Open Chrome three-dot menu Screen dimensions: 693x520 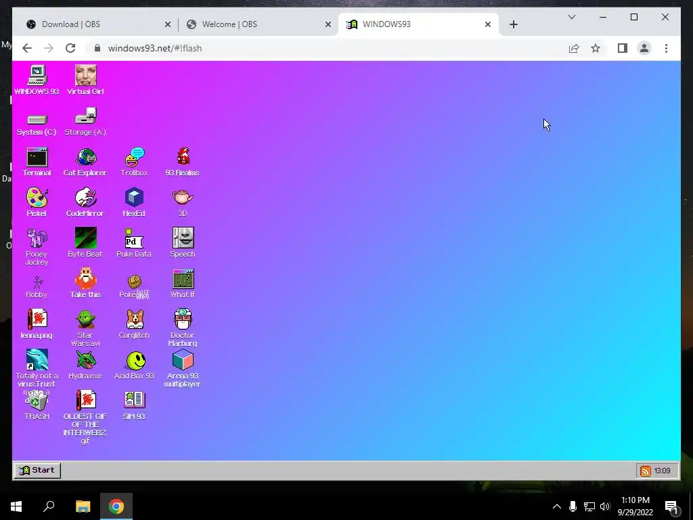pos(666,48)
